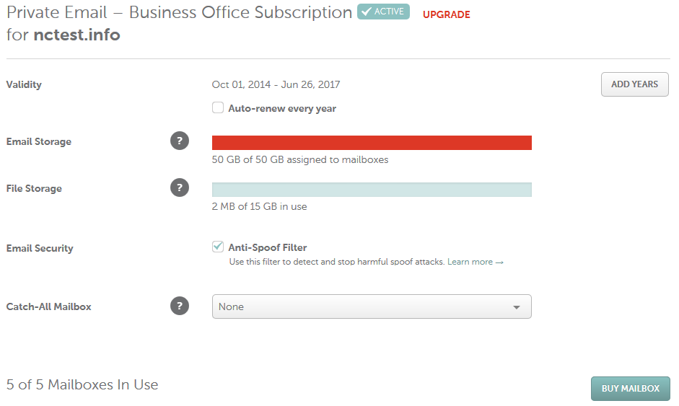Click the light blue File Storage bar
679x406 pixels.
372,190
